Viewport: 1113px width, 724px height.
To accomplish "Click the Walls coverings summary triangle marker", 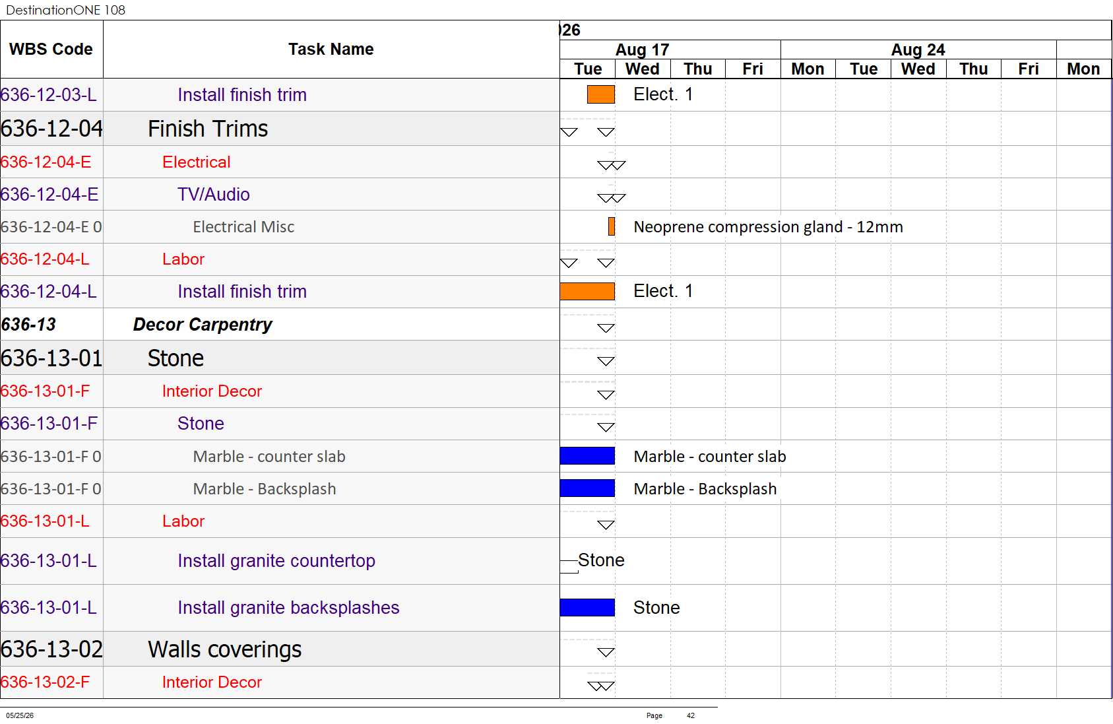I will [606, 653].
